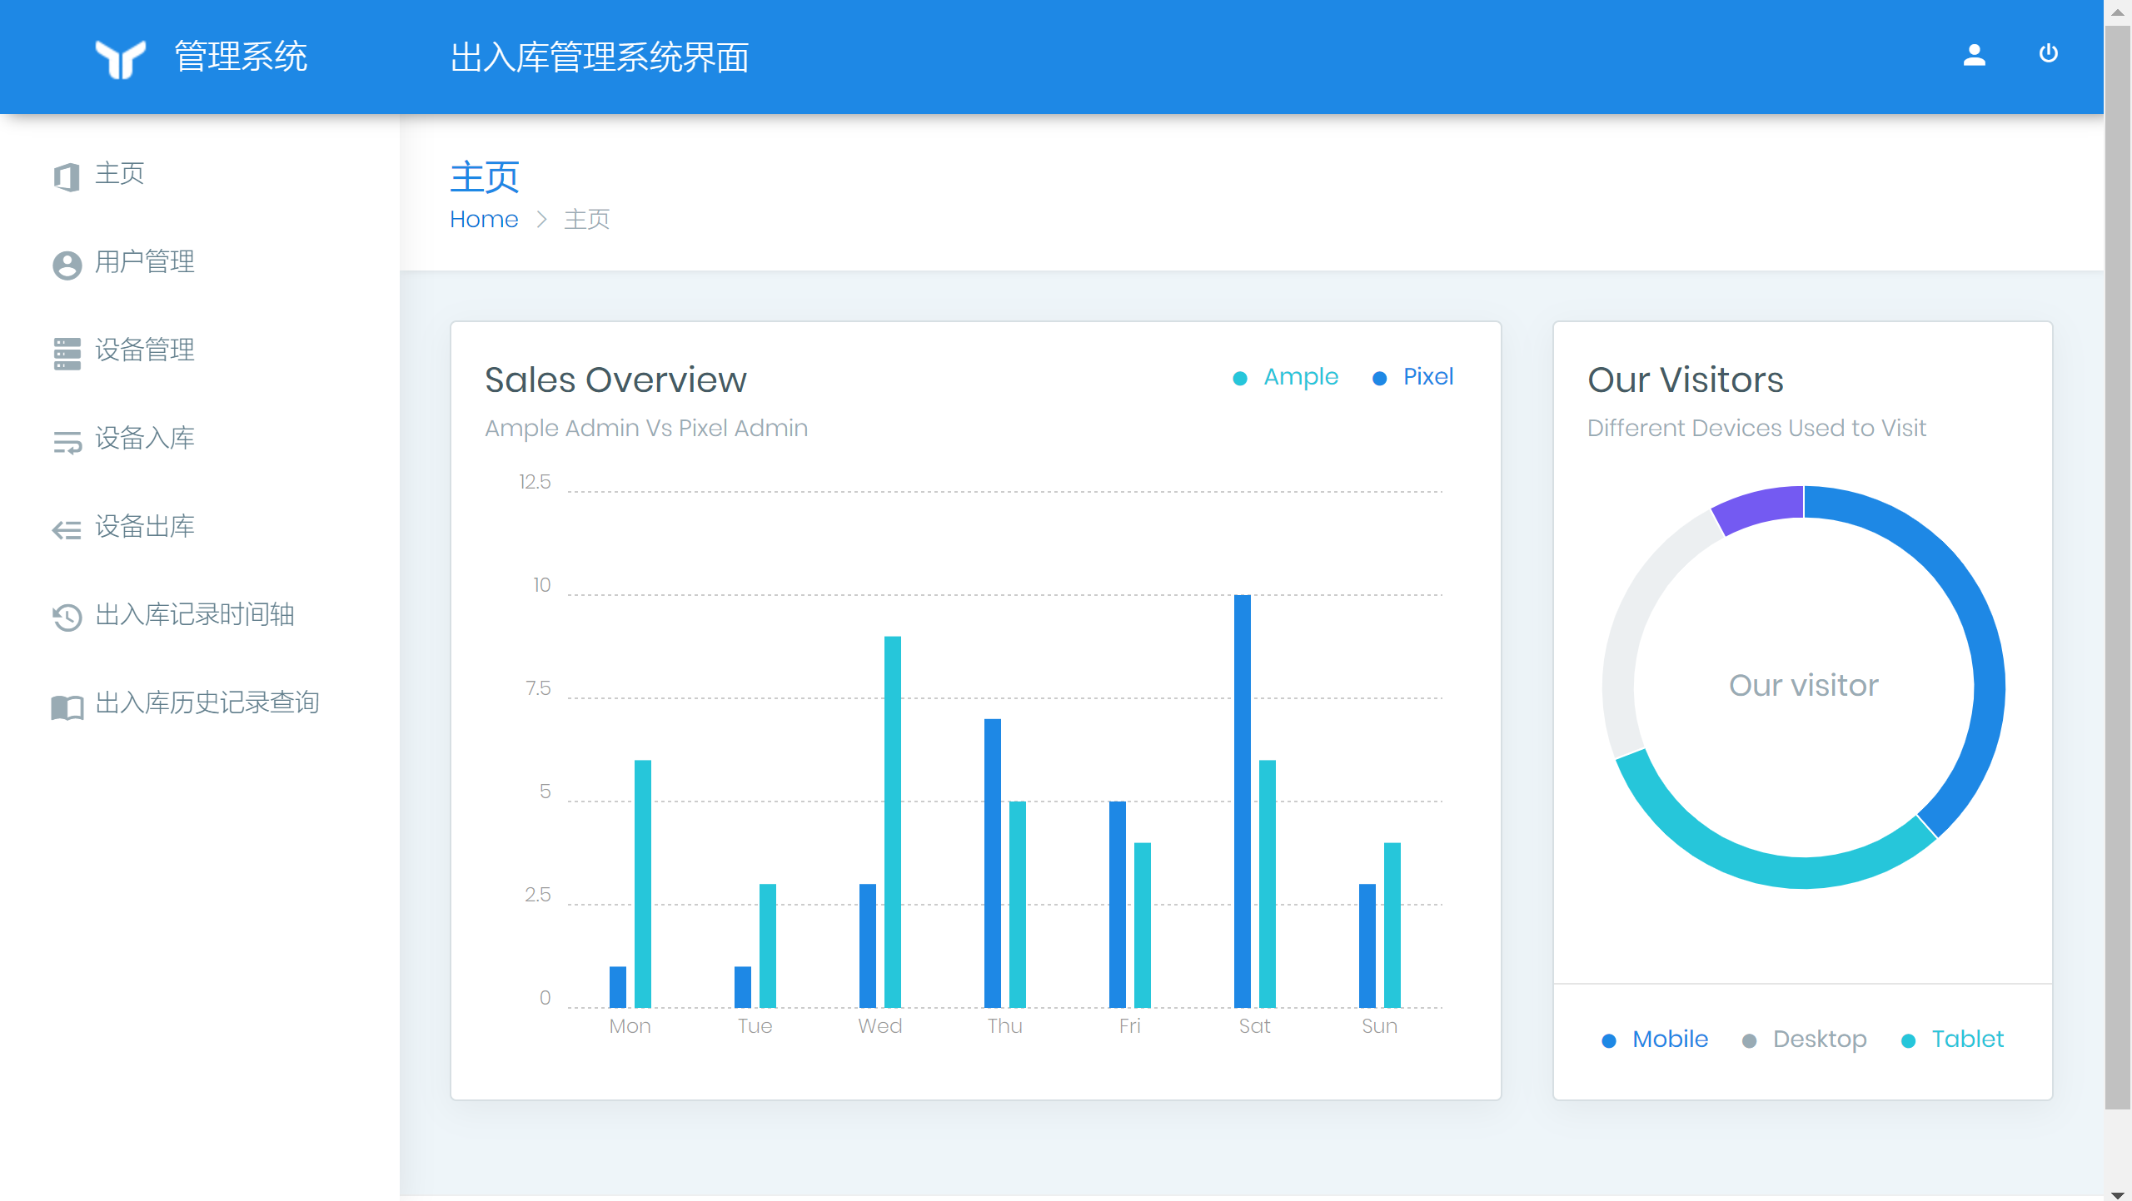The image size is (2132, 1201).
Task: Click the 主页 breadcrumb text
Action: [587, 219]
